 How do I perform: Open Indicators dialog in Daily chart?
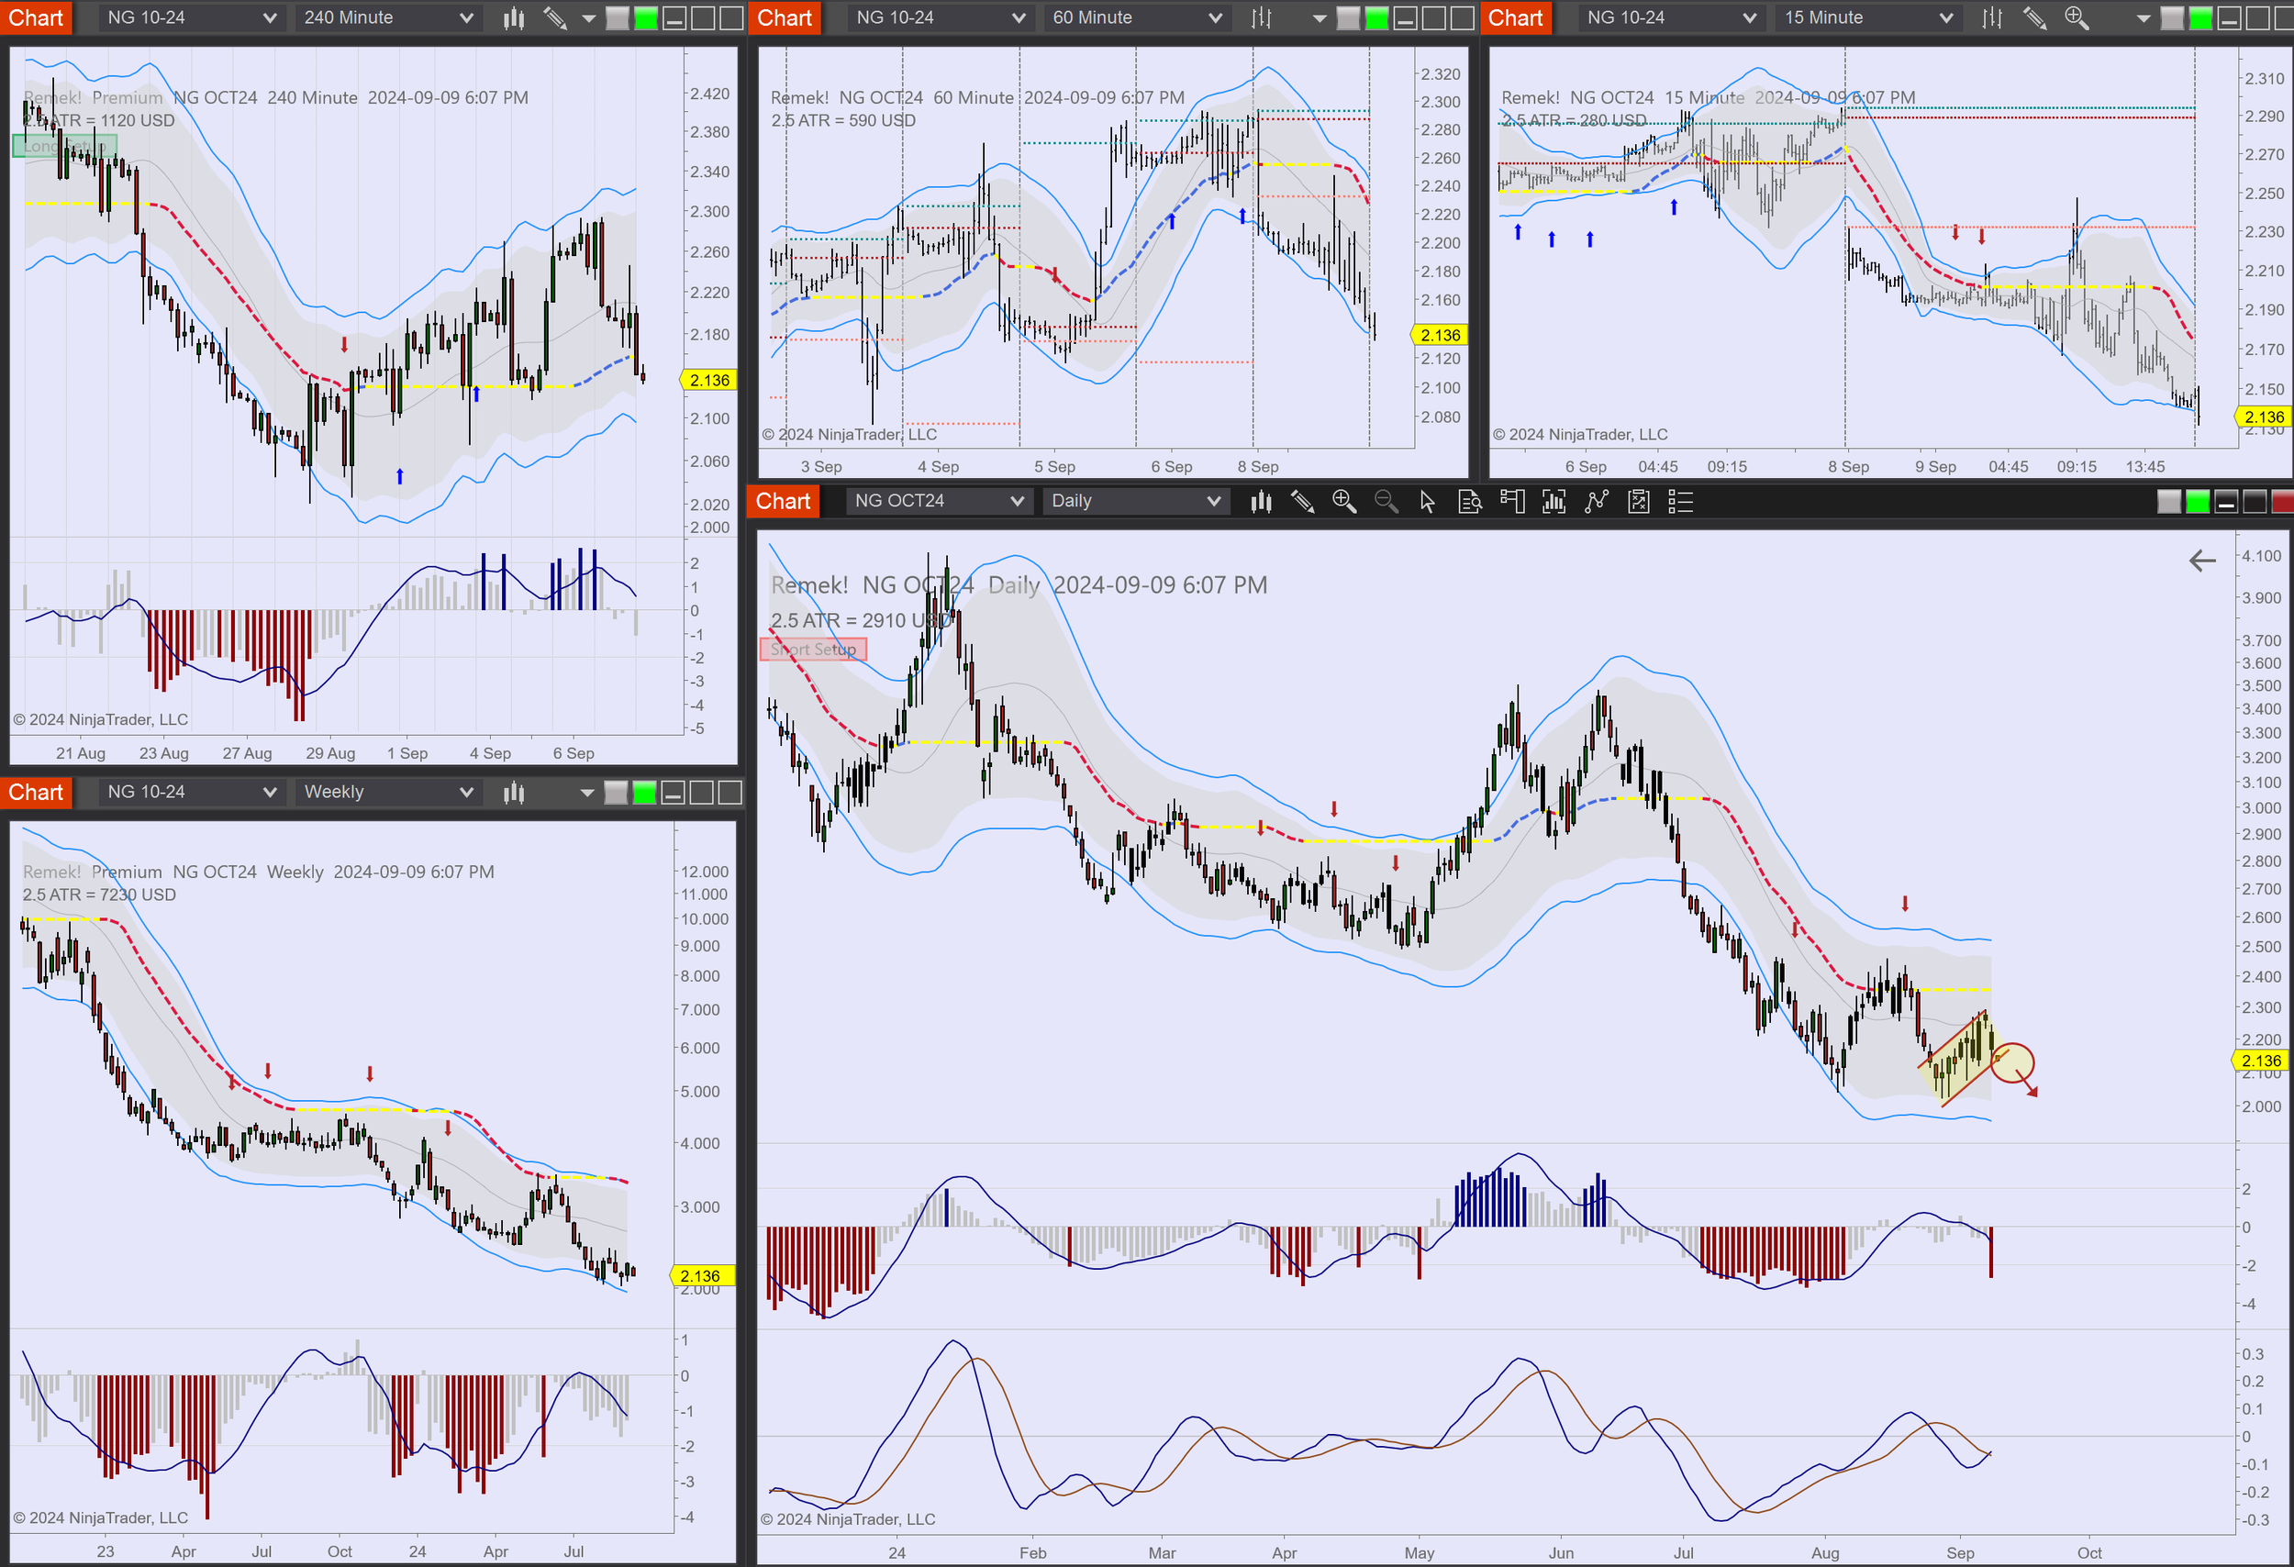coord(1596,501)
